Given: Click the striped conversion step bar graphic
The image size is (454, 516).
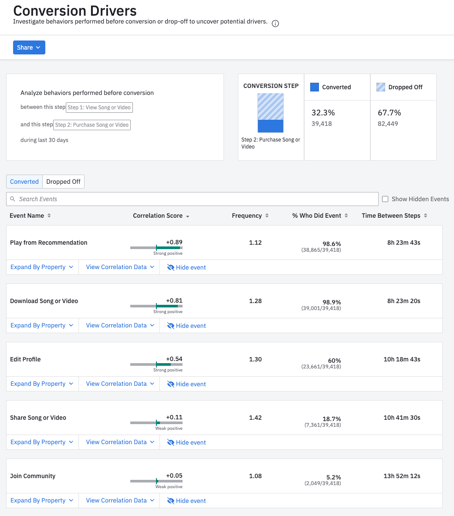Looking at the screenshot, I should 271,113.
